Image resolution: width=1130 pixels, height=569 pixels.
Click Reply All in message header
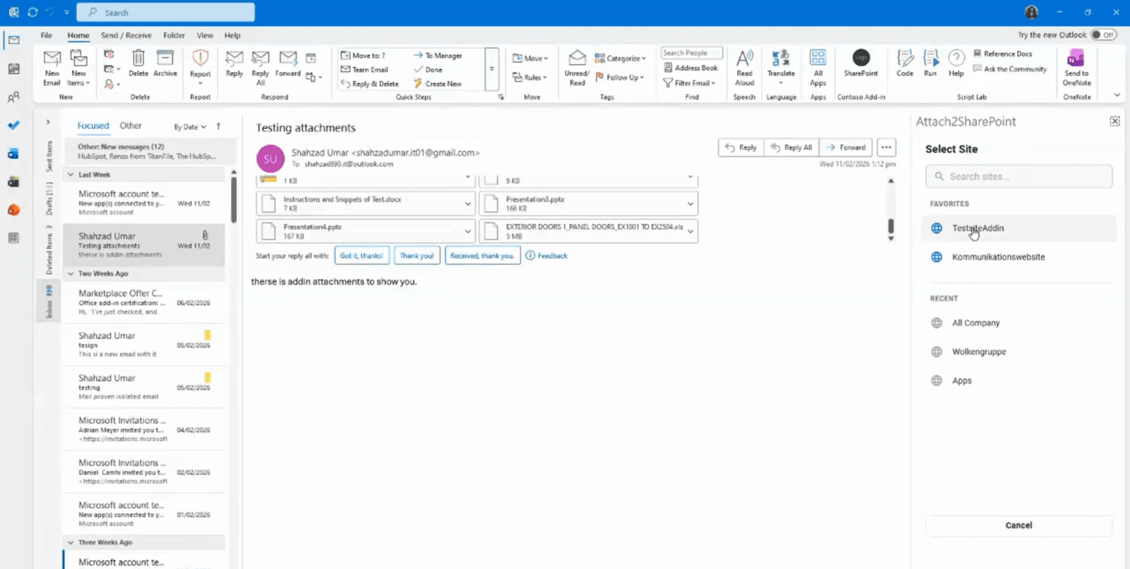tap(791, 147)
